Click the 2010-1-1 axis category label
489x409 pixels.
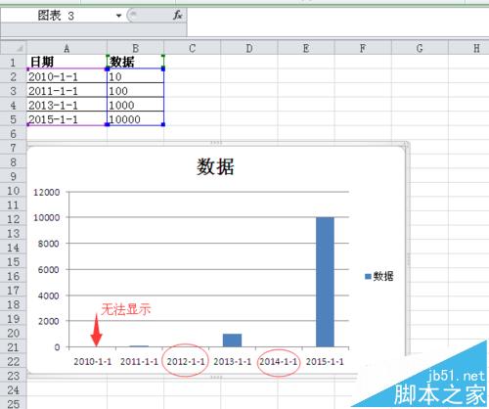pyautogui.click(x=93, y=361)
